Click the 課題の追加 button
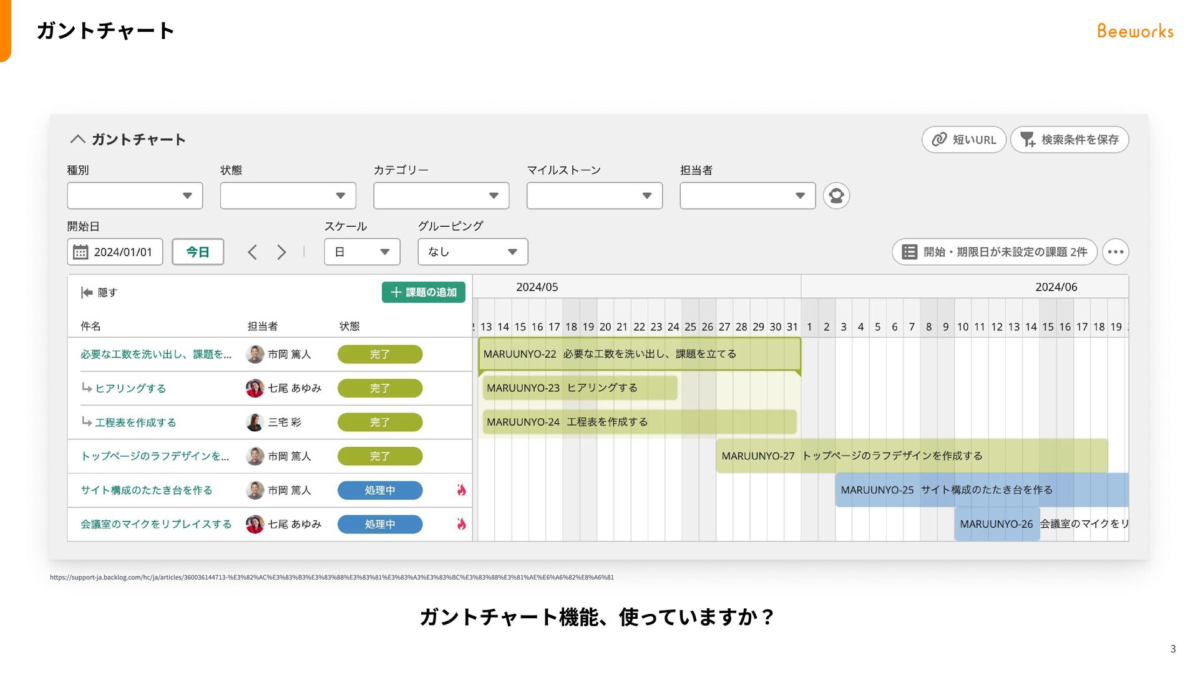The height and width of the screenshot is (673, 1198). pyautogui.click(x=424, y=292)
